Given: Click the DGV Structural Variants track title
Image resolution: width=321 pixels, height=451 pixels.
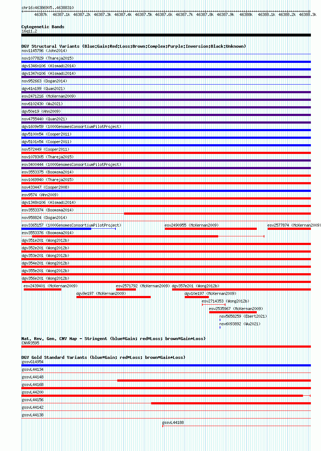Looking at the screenshot, I should [134, 46].
